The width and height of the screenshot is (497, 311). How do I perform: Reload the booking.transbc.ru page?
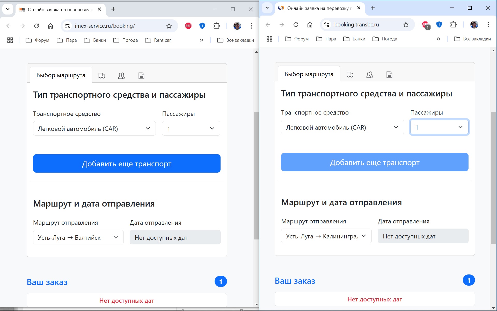tap(296, 25)
